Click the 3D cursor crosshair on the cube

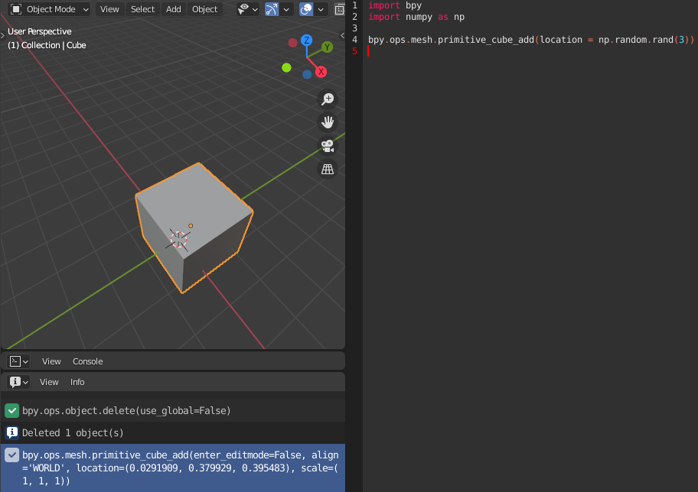pos(178,240)
